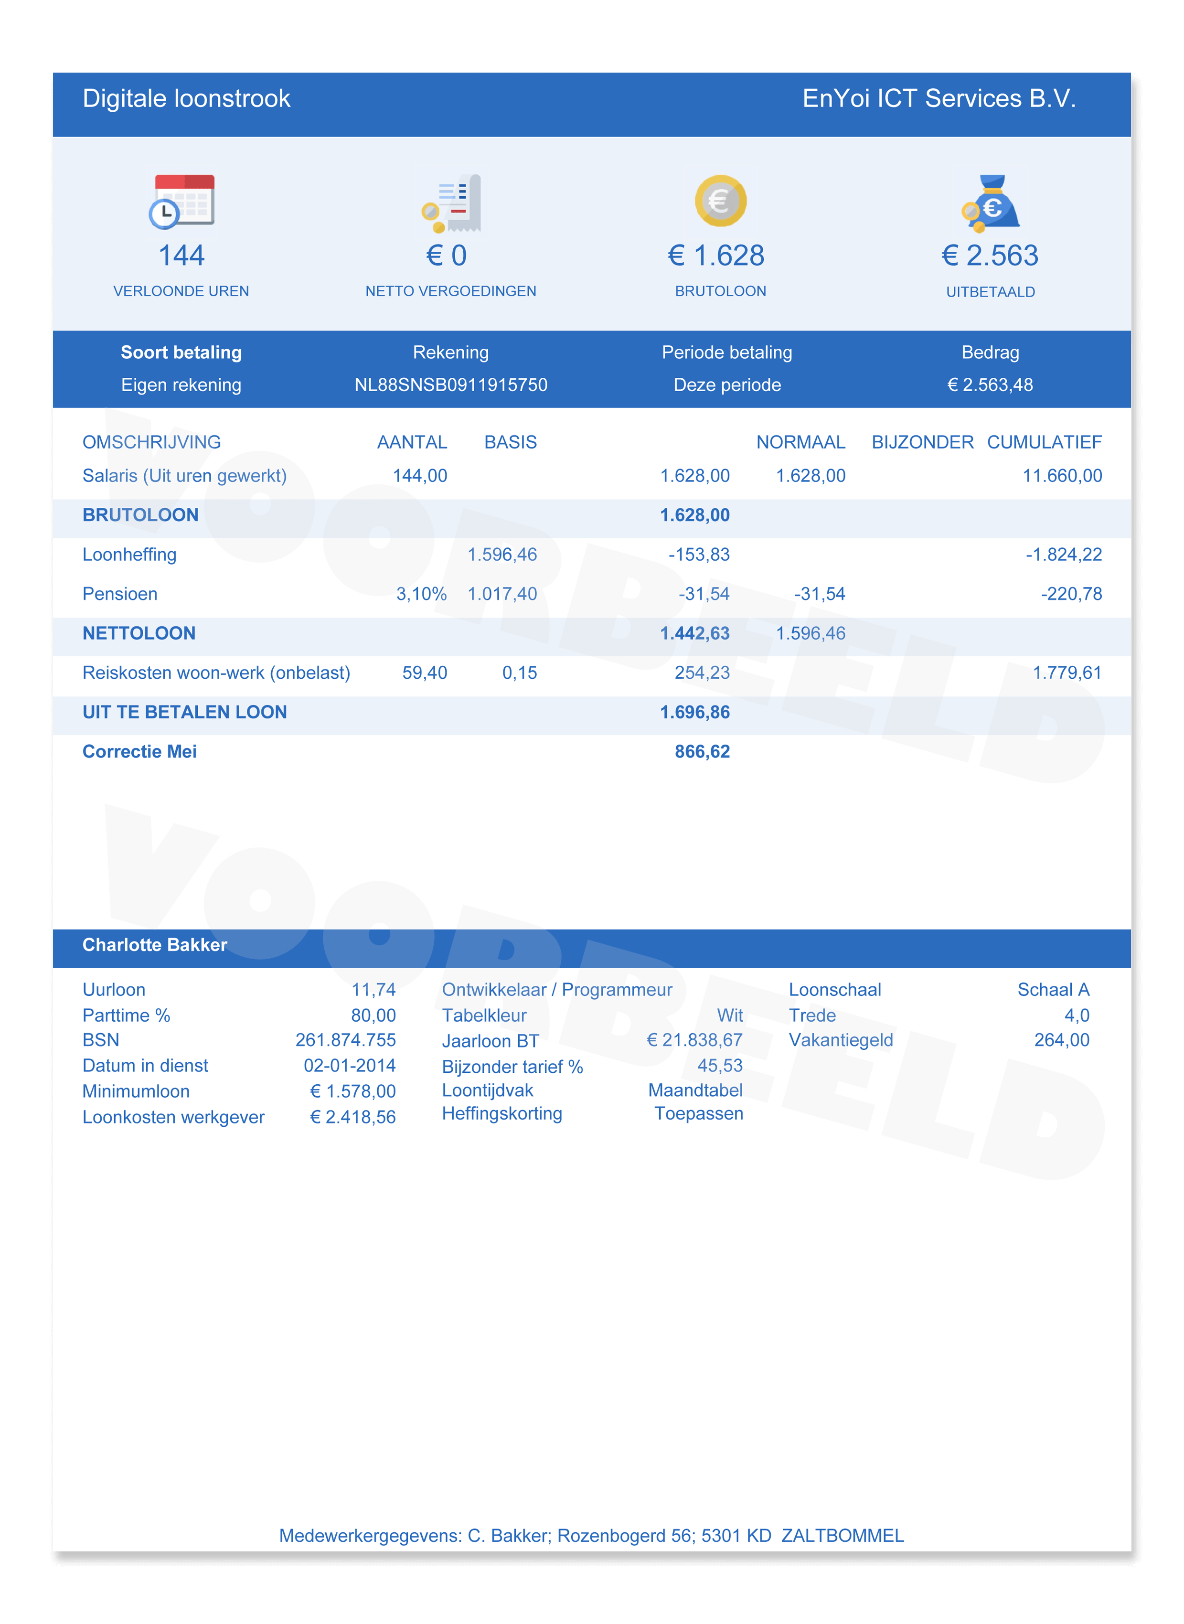Select the company name EnYoi ICT Services B.V.
Viewport: 1184px width, 1624px height.
click(x=939, y=98)
